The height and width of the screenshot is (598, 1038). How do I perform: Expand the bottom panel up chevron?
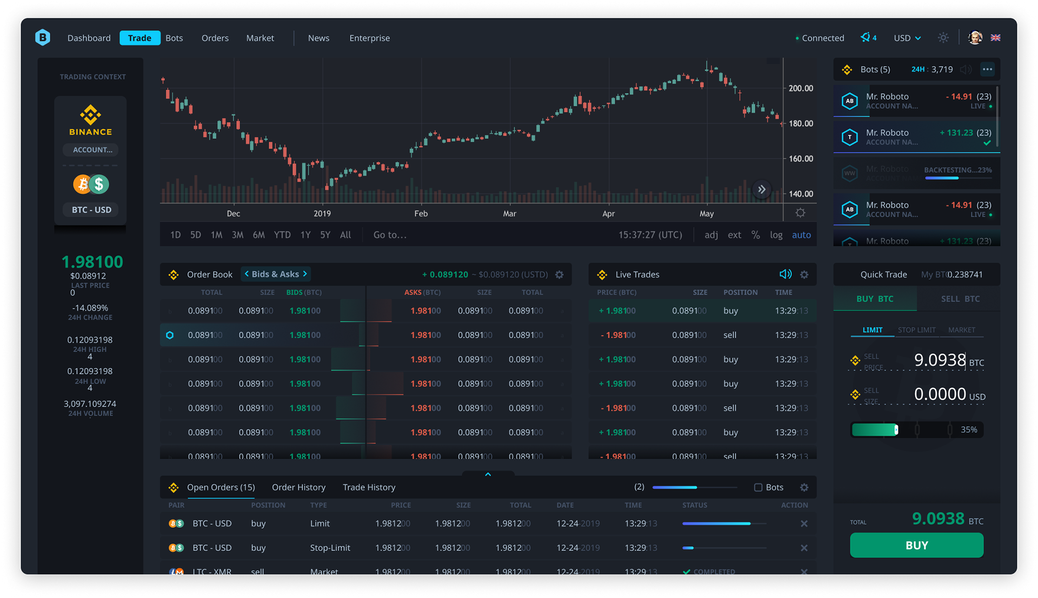pyautogui.click(x=488, y=474)
